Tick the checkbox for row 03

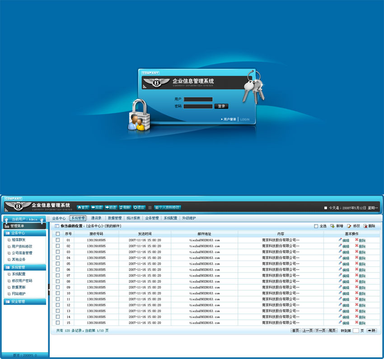(x=58, y=252)
